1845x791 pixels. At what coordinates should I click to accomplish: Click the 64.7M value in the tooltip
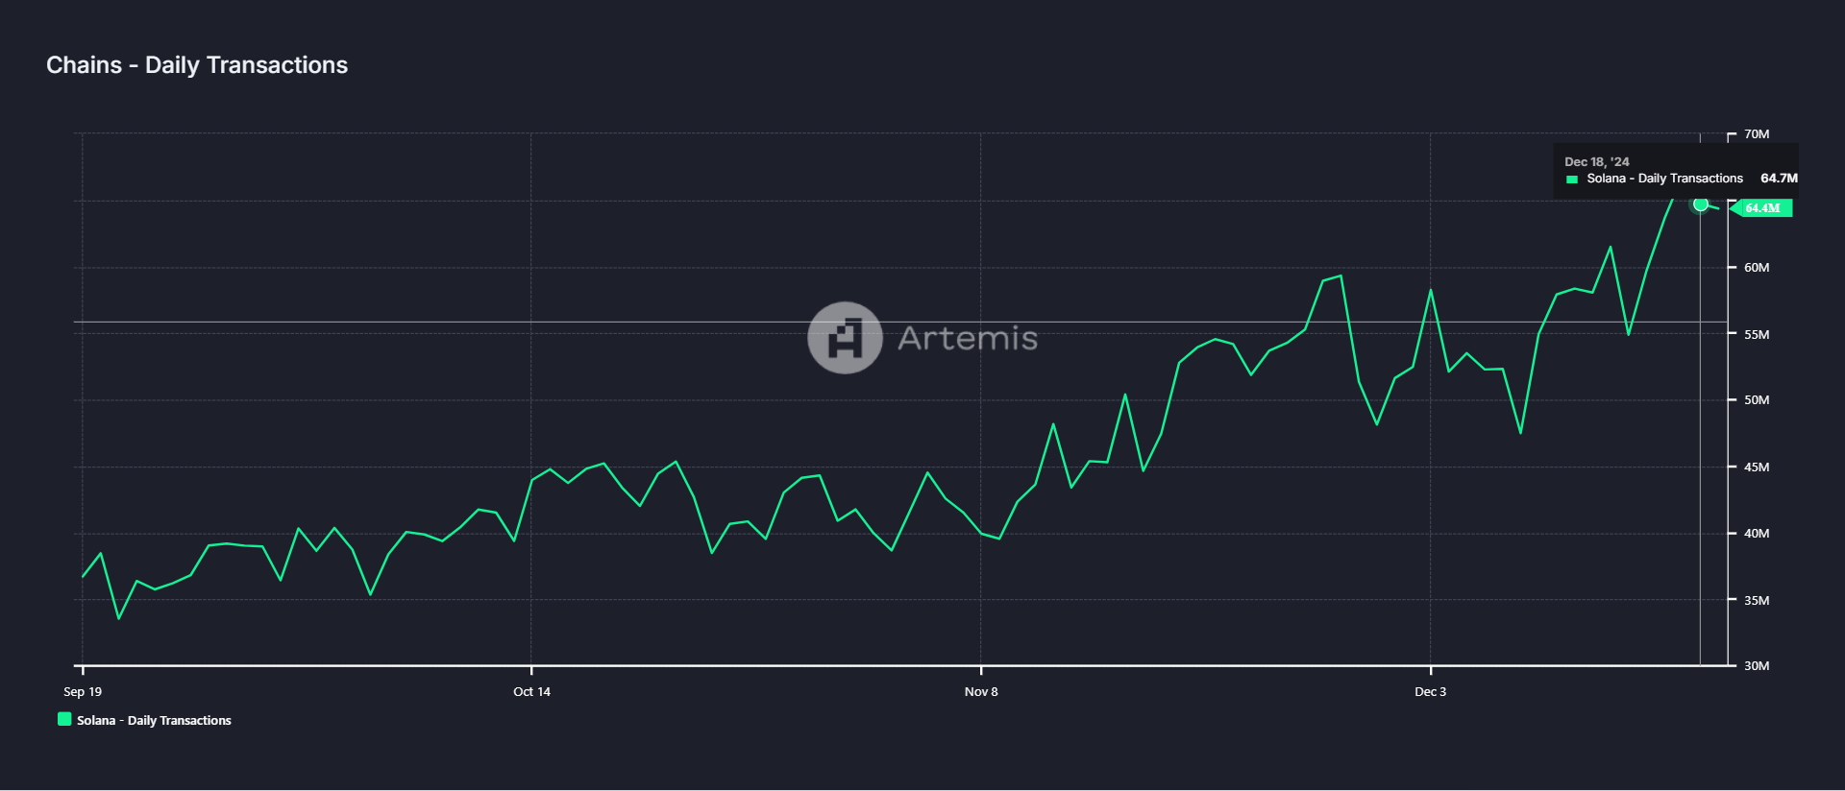click(x=1778, y=179)
